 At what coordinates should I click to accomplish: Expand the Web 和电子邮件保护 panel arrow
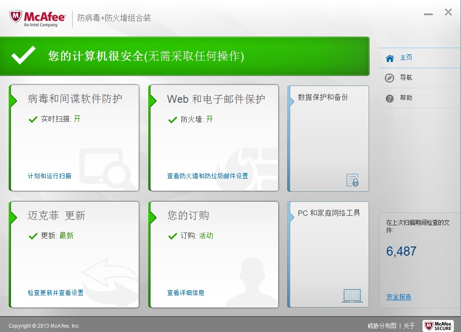(153, 101)
